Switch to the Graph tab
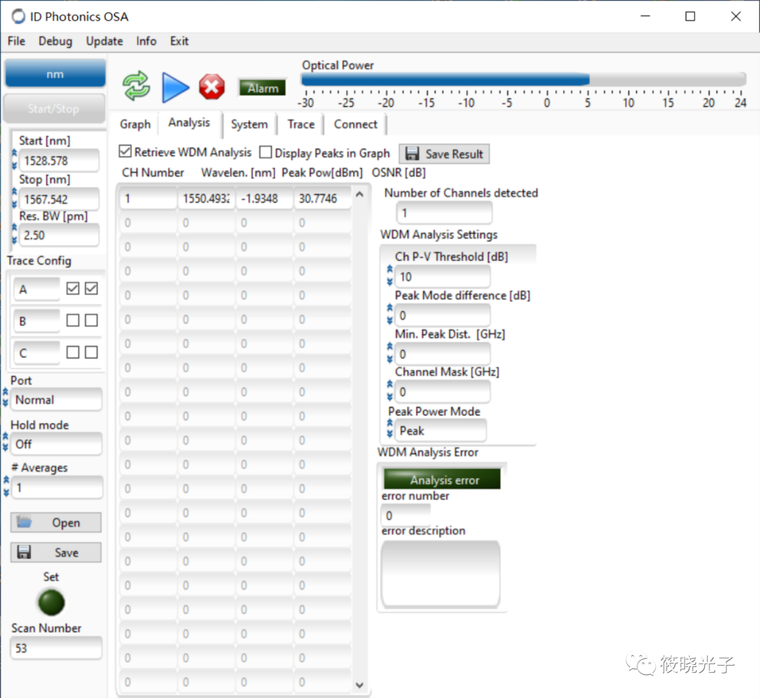The image size is (760, 698). pos(135,124)
